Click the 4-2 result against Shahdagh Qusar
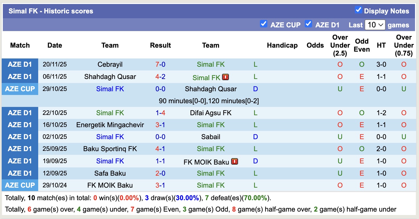The image size is (419, 219). click(x=160, y=77)
